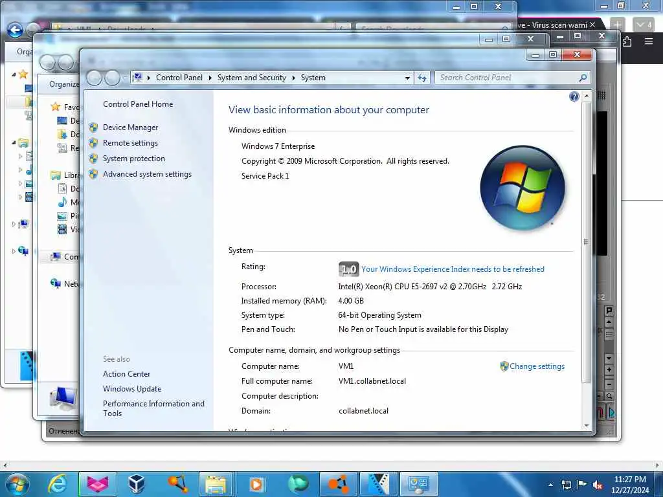
Task: Select Pictures library icon in middle Explorer
Action: (x=62, y=216)
